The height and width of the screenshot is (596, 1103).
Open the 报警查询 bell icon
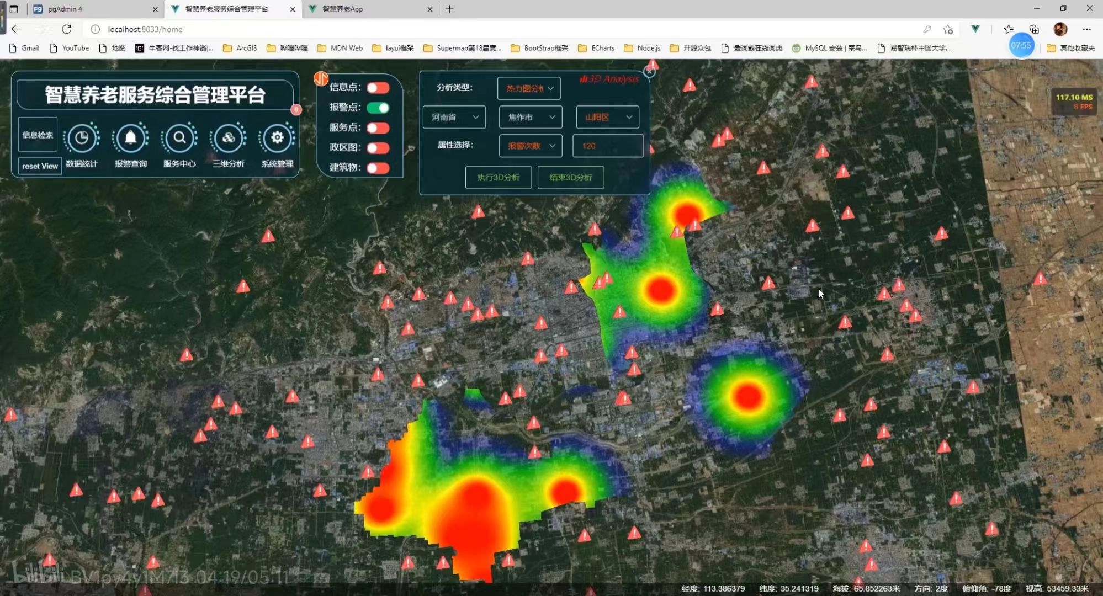tap(130, 138)
